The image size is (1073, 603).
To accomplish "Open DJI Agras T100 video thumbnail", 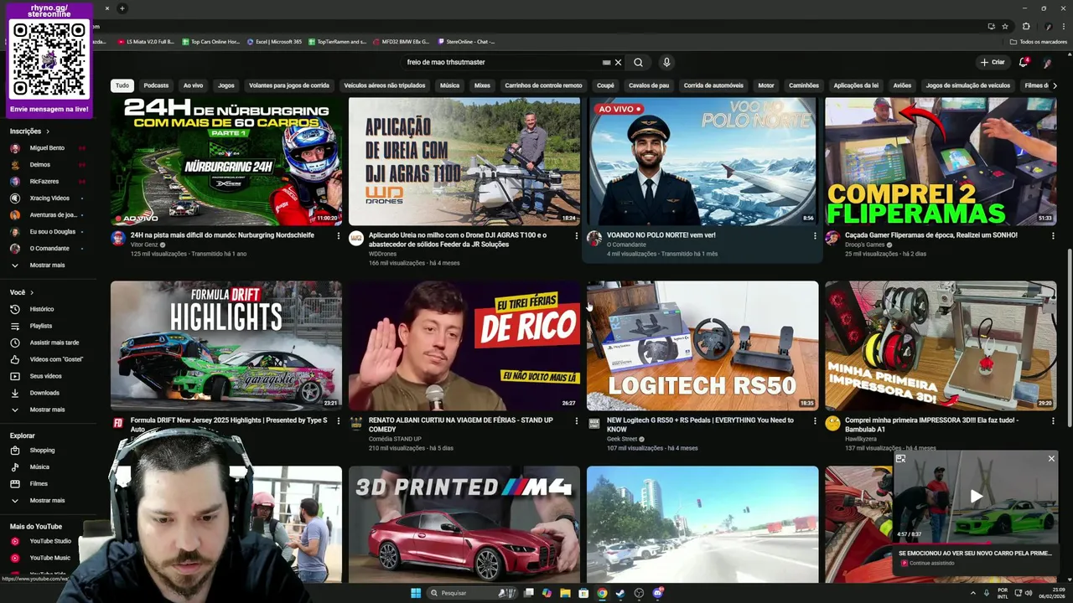I will 464,162.
